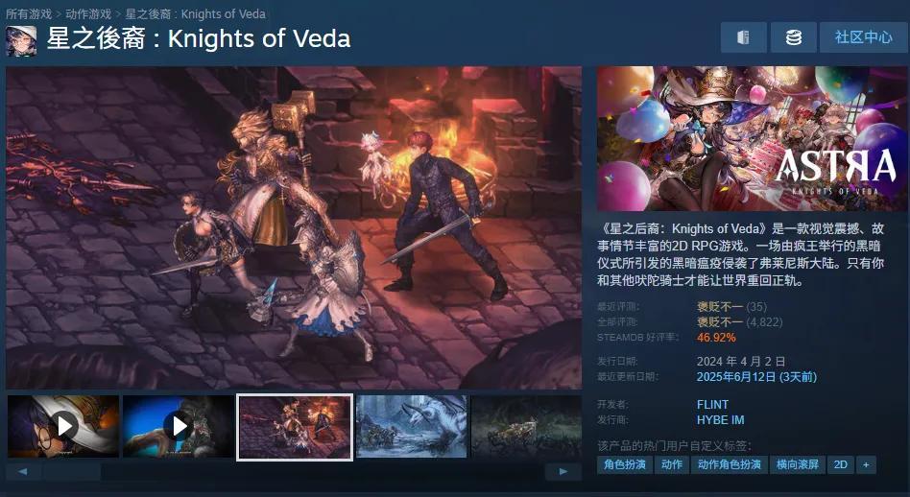Click the book icon button near Community Hub
The height and width of the screenshot is (497, 910).
click(743, 37)
